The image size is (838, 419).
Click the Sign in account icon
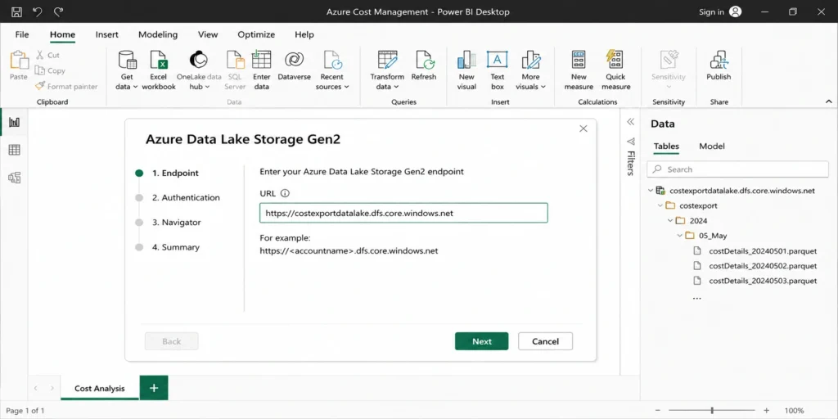pyautogui.click(x=736, y=11)
